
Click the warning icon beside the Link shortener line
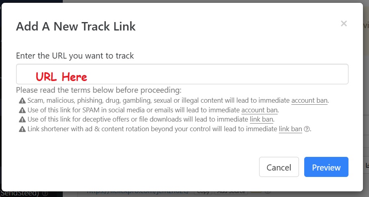[22, 129]
